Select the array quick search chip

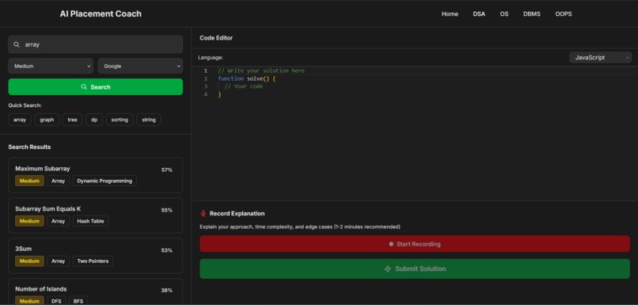tap(20, 120)
